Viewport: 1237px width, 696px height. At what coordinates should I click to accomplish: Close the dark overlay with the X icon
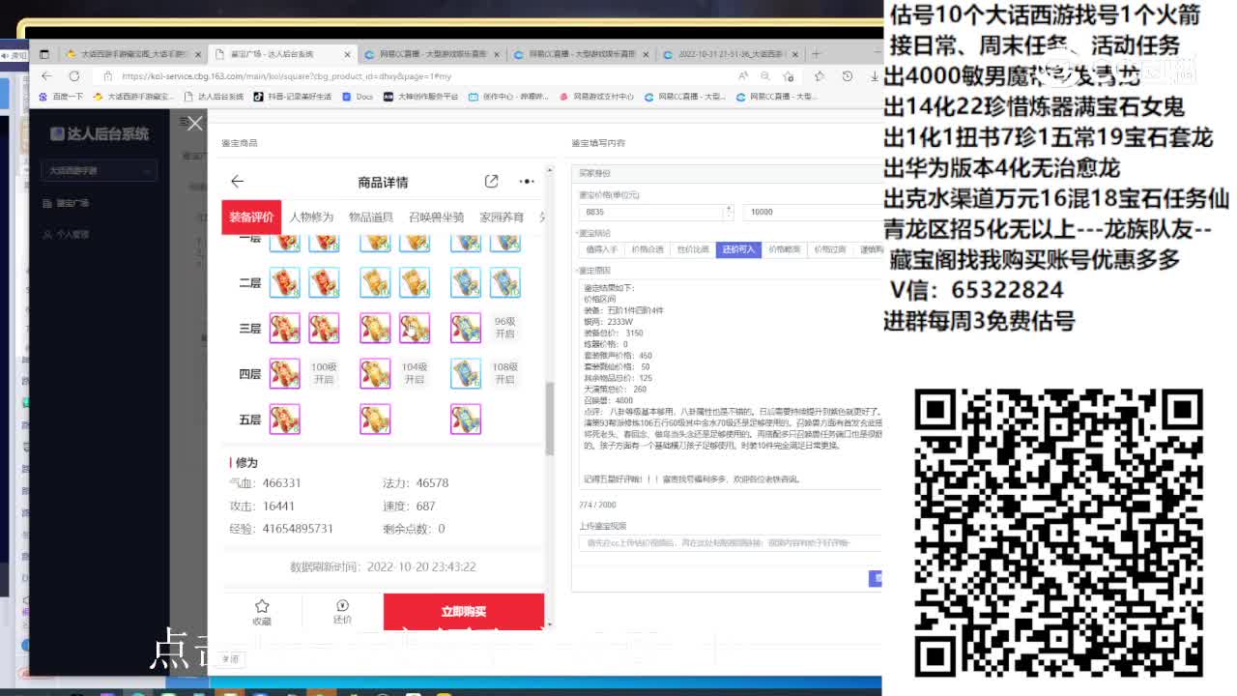(195, 123)
